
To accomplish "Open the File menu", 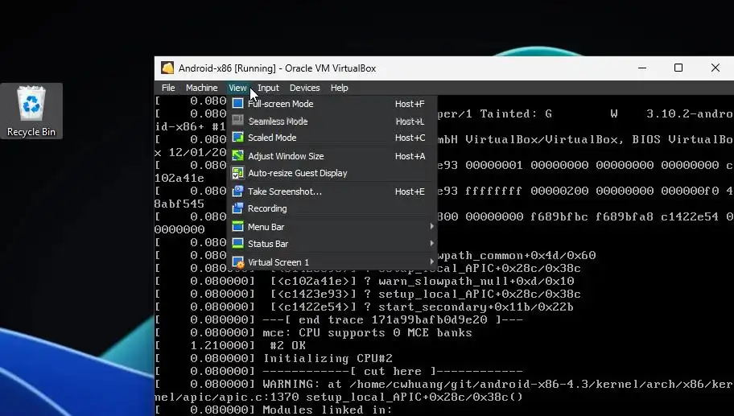I will (168, 88).
